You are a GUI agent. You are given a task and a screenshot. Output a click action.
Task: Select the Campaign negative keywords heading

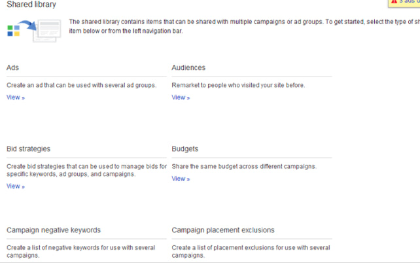pos(54,230)
